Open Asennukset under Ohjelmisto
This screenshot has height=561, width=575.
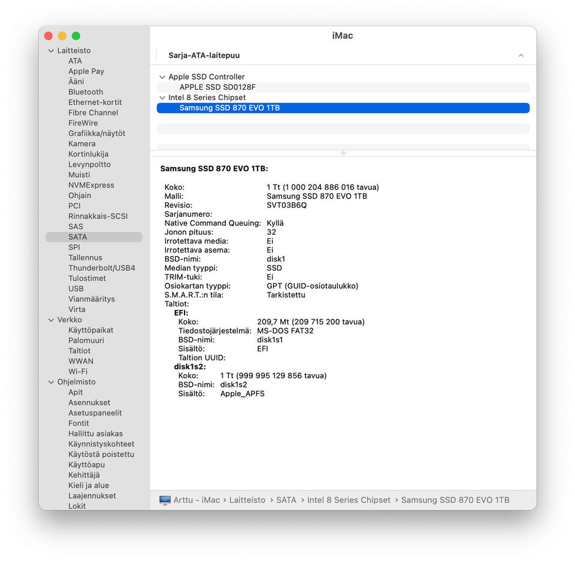point(89,402)
